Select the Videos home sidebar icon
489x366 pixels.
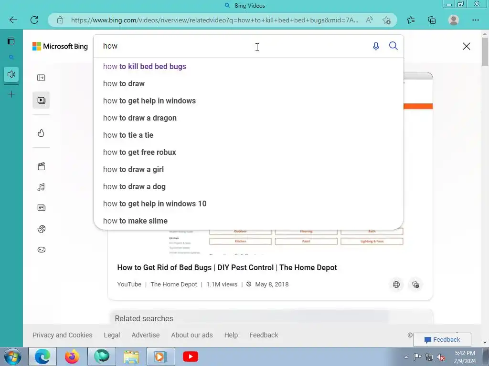[x=41, y=100]
